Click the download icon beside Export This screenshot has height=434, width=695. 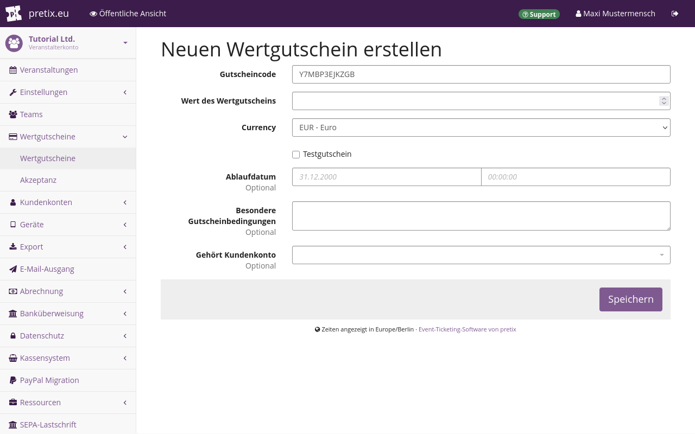[x=13, y=247]
